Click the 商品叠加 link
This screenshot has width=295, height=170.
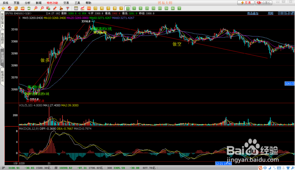tap(253, 13)
